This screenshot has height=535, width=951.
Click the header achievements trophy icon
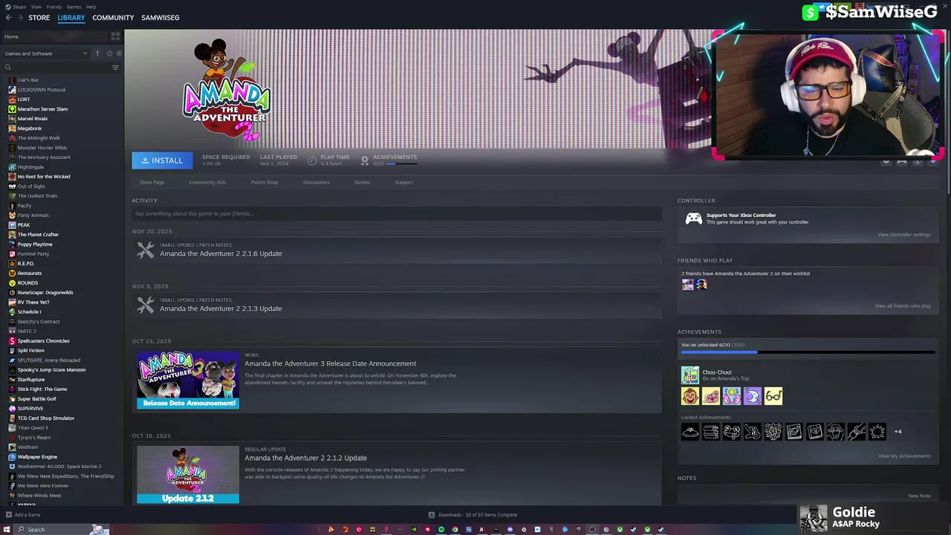(364, 160)
